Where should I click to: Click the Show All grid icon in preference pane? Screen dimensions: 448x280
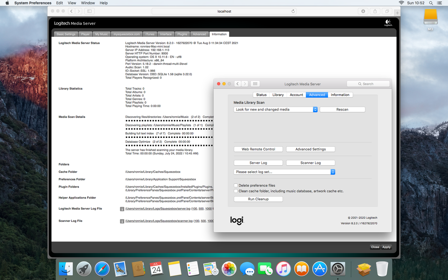[255, 83]
